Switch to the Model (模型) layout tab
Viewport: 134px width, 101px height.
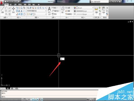coord(8,88)
